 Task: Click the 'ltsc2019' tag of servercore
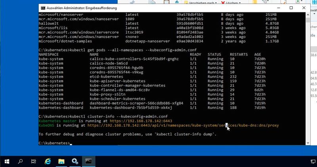[134, 32]
